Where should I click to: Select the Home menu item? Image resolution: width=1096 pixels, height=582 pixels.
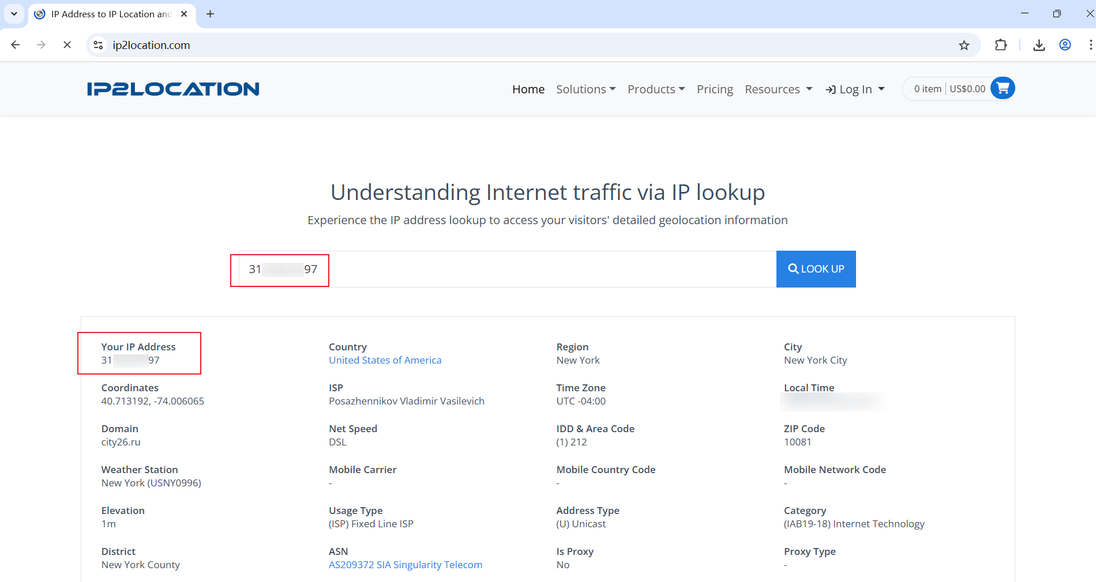click(x=528, y=89)
